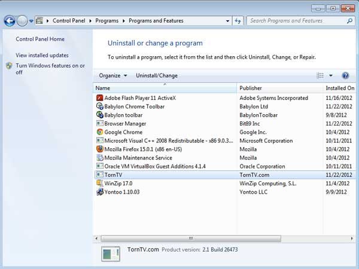The width and height of the screenshot is (359, 269).
Task: Click the Adobe Flash Player icon
Action: pyautogui.click(x=99, y=98)
